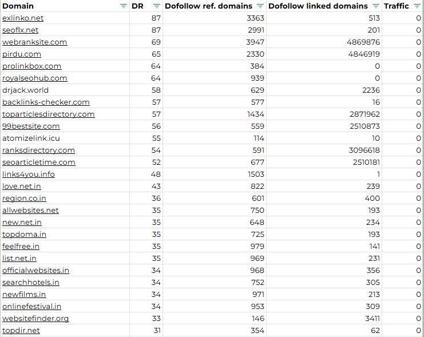
Task: Open the DR column filter icon
Action: tap(157, 6)
